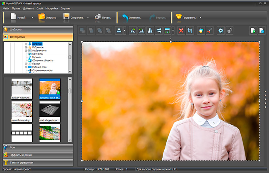Image resolution: width=269 pixels, height=173 pixels.
Task: Open the Текст и украшения panel
Action: [38, 163]
